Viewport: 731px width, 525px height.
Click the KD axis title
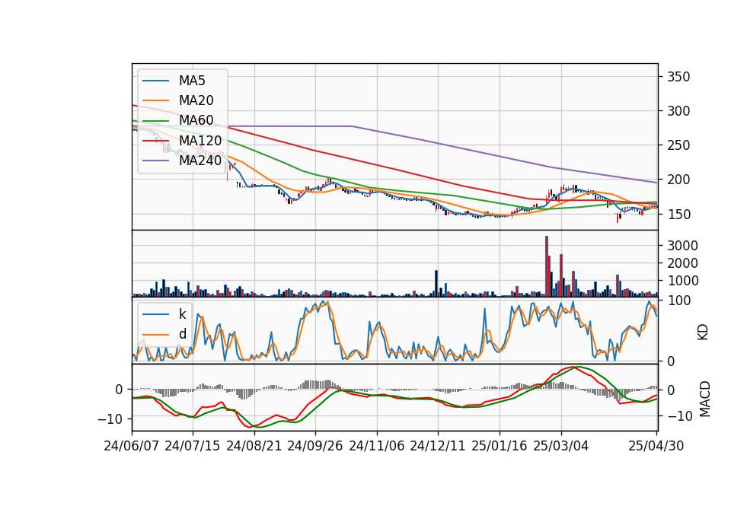[703, 332]
